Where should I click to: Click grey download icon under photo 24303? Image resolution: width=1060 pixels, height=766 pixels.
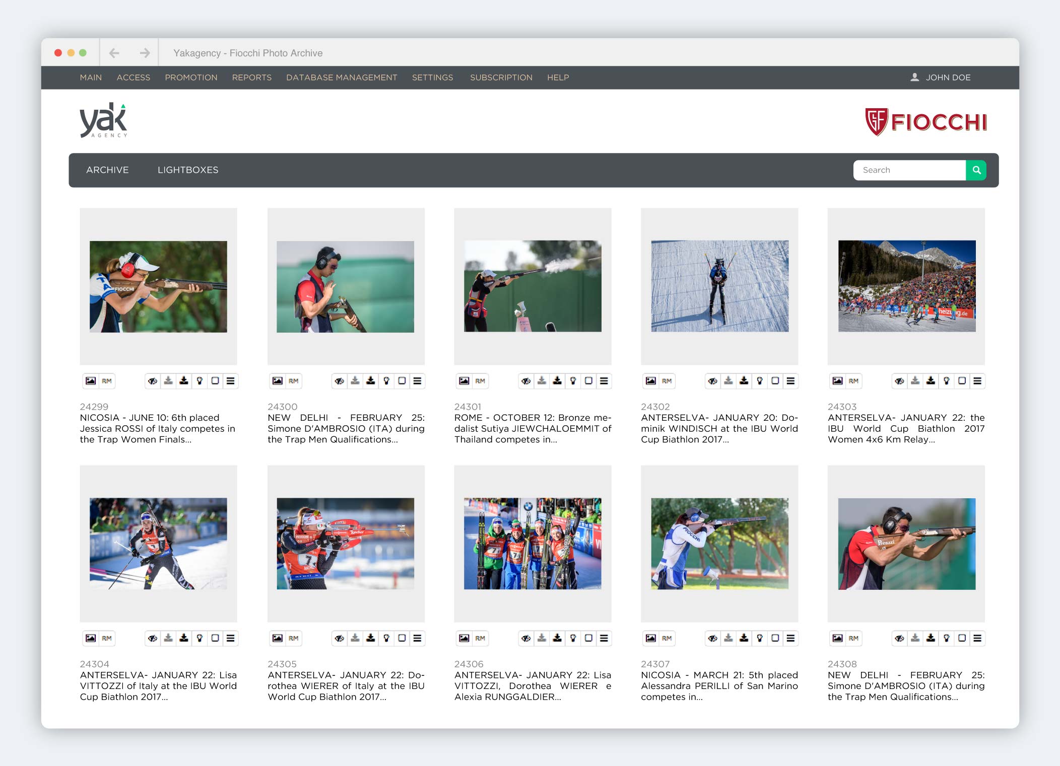click(x=915, y=381)
